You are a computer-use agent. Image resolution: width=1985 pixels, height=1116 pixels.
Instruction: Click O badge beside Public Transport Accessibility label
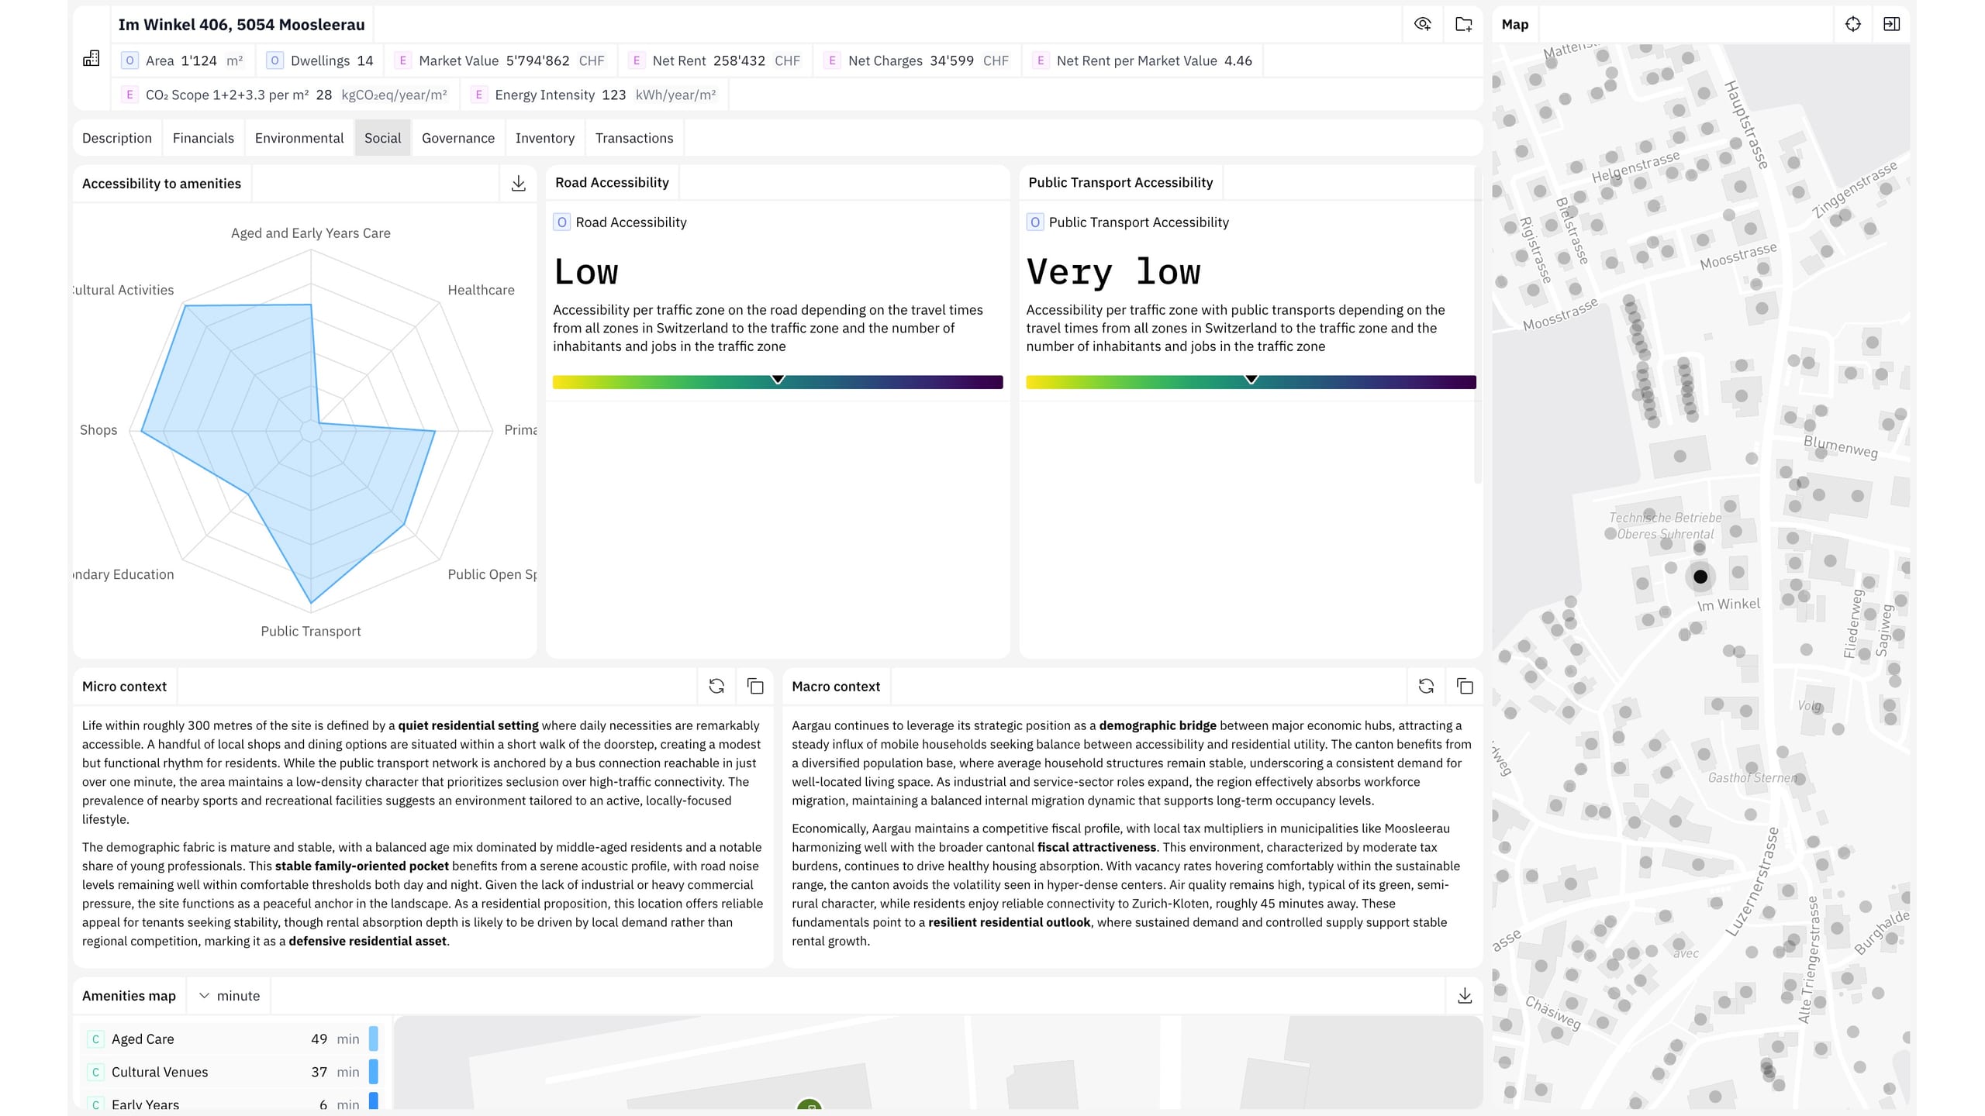tap(1035, 222)
